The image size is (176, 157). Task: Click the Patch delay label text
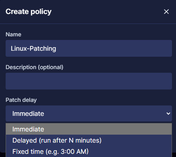21,100
